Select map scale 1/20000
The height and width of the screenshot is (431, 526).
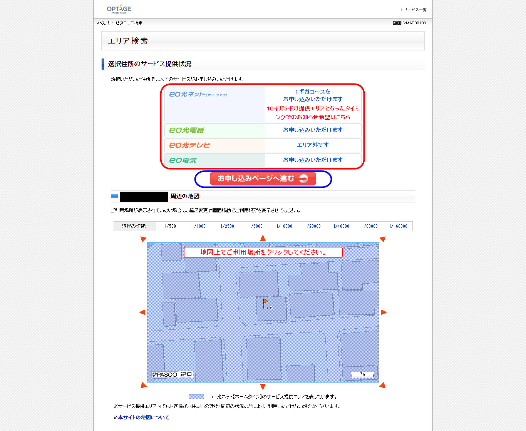pyautogui.click(x=313, y=226)
